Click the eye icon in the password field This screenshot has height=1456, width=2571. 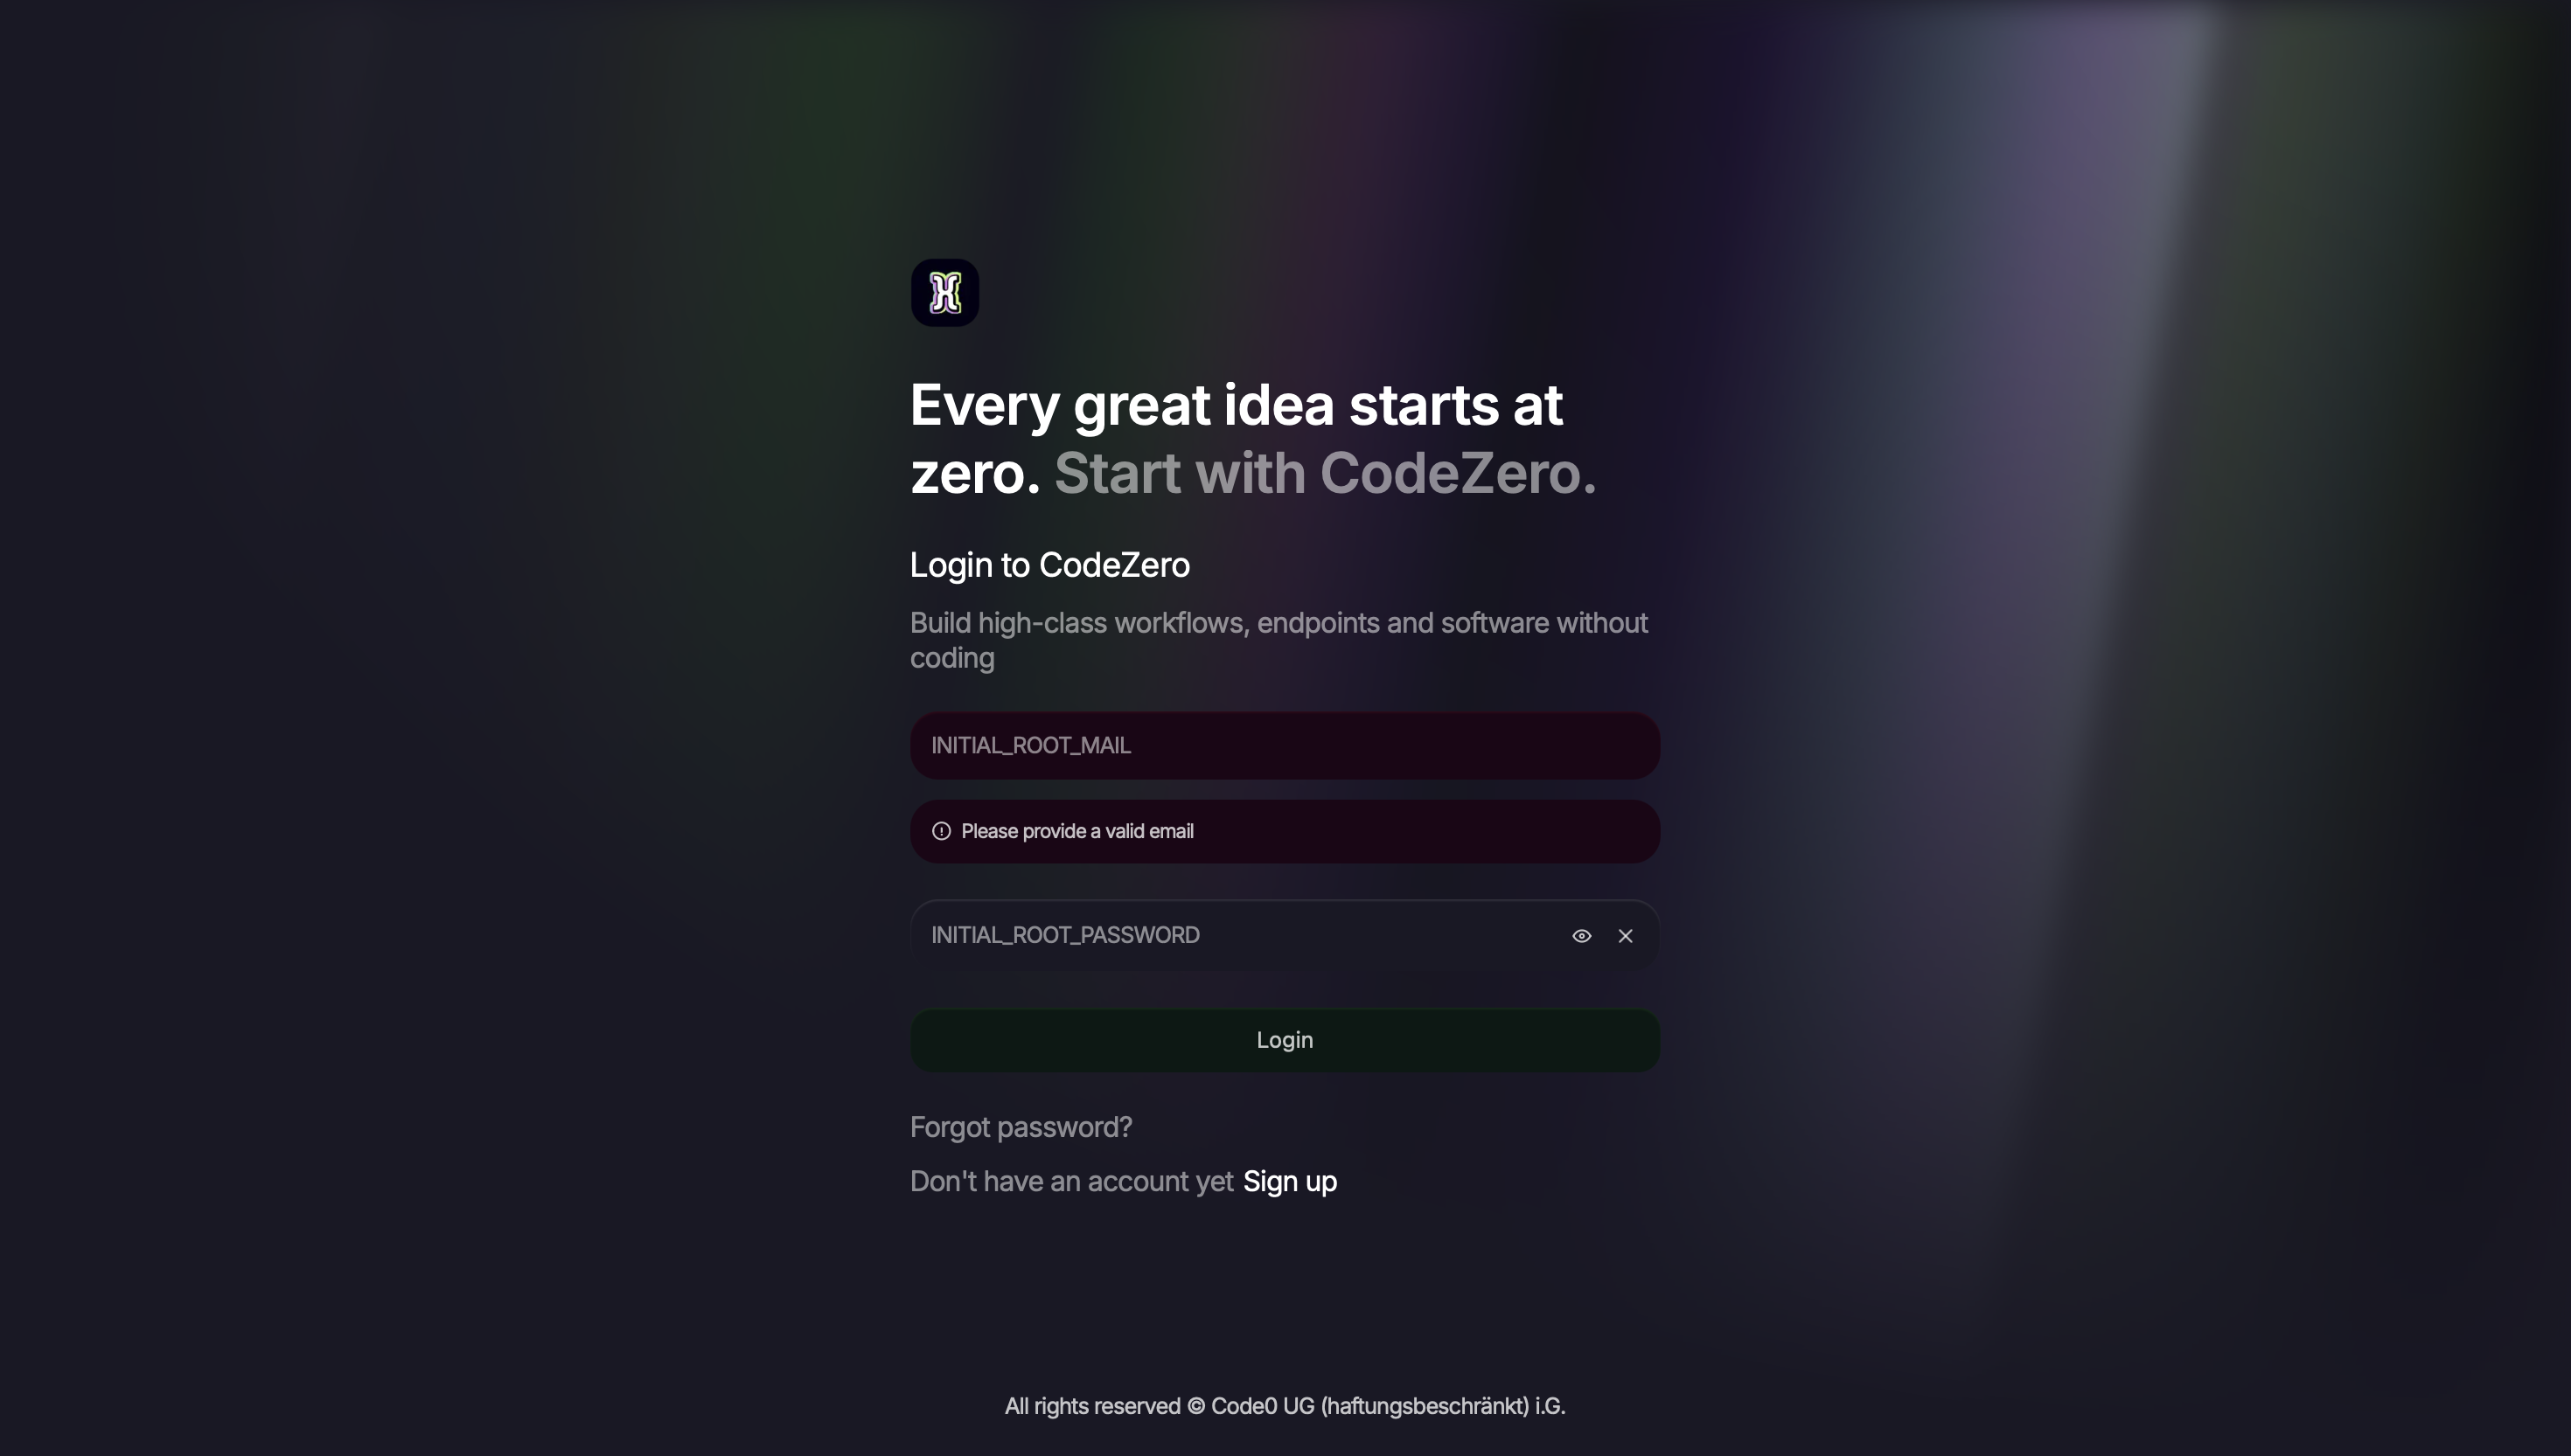pos(1582,935)
